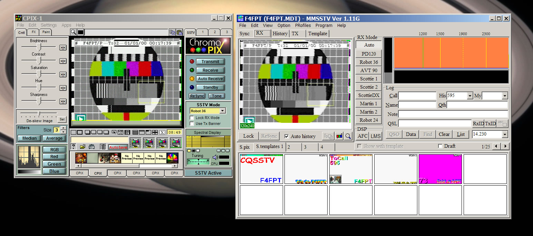The image size is (533, 236).
Task: Click the magnifier zoom icon in ChromaPIX
Action: [x=73, y=32]
